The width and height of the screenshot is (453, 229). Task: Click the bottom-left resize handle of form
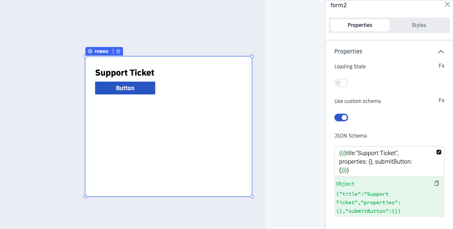[x=85, y=197]
